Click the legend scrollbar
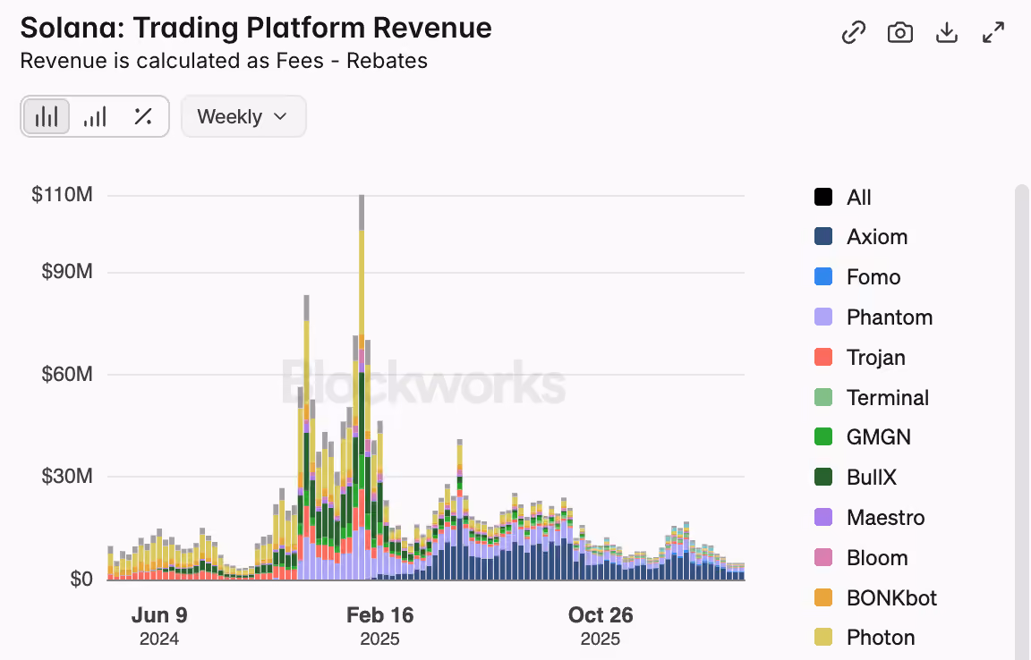The image size is (1031, 660). [x=1021, y=420]
